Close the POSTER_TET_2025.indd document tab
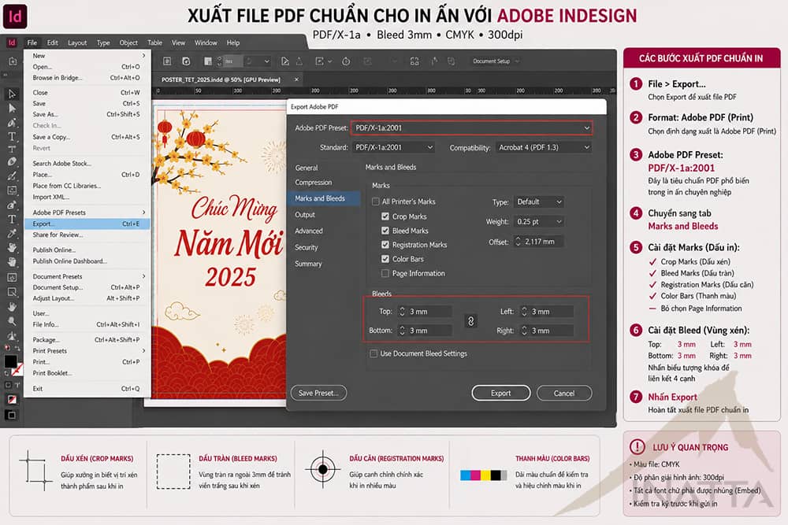The height and width of the screenshot is (525, 788). (x=296, y=79)
